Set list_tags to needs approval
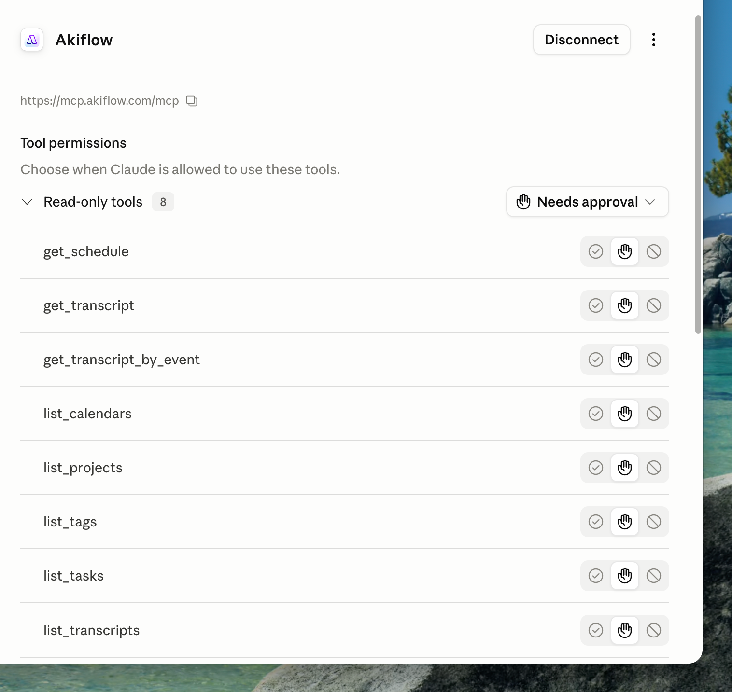The height and width of the screenshot is (692, 732). (x=625, y=522)
